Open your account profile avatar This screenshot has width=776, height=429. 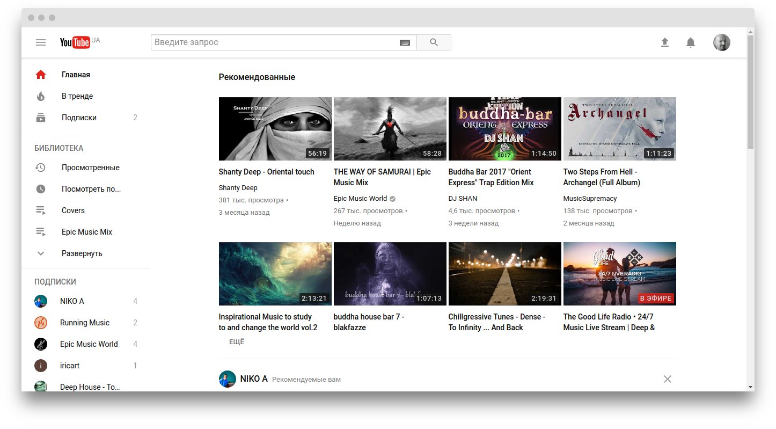coord(721,42)
